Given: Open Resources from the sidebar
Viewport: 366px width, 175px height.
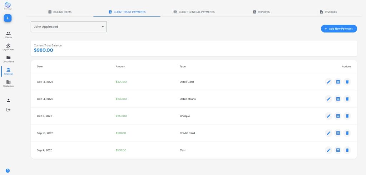Looking at the screenshot, I should (8, 82).
